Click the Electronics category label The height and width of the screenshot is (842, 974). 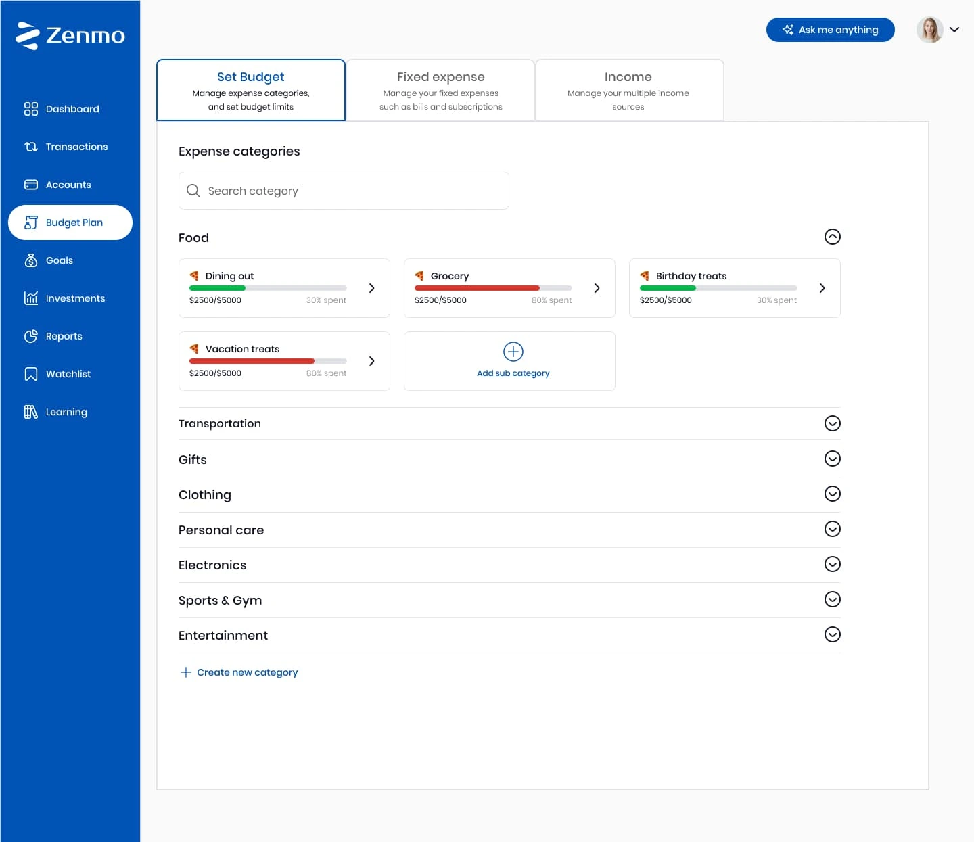pyautogui.click(x=212, y=565)
